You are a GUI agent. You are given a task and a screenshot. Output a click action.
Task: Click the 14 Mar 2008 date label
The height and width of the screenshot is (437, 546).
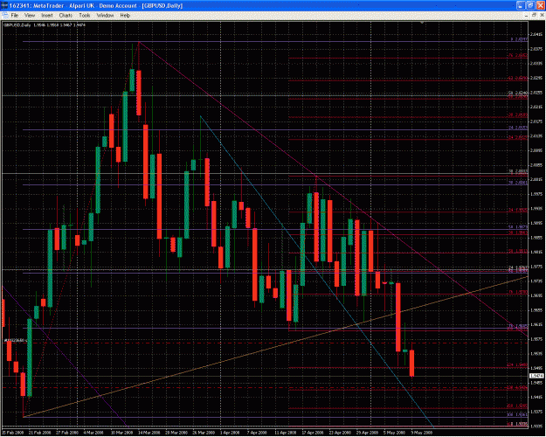point(149,433)
